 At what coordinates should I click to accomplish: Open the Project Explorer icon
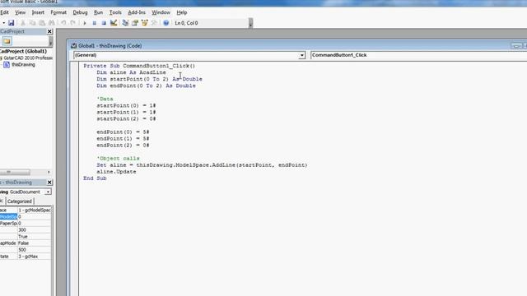click(x=125, y=23)
